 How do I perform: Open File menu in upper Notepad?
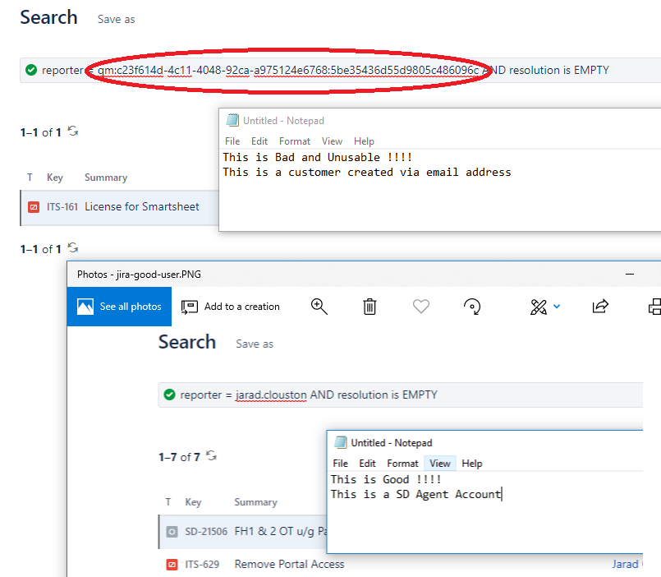click(x=232, y=141)
